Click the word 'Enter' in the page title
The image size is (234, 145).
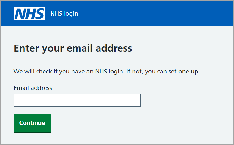pos(26,48)
